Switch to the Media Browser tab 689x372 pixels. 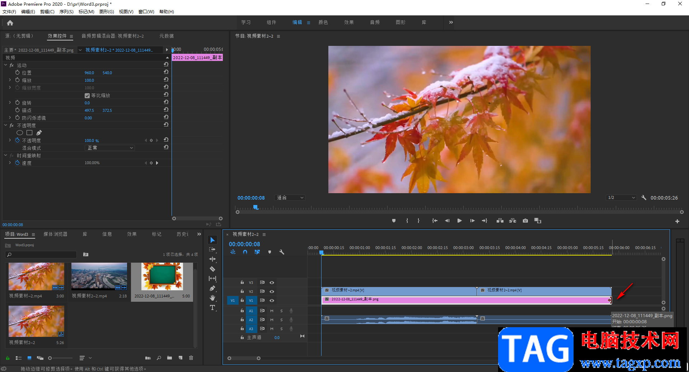[x=55, y=234]
